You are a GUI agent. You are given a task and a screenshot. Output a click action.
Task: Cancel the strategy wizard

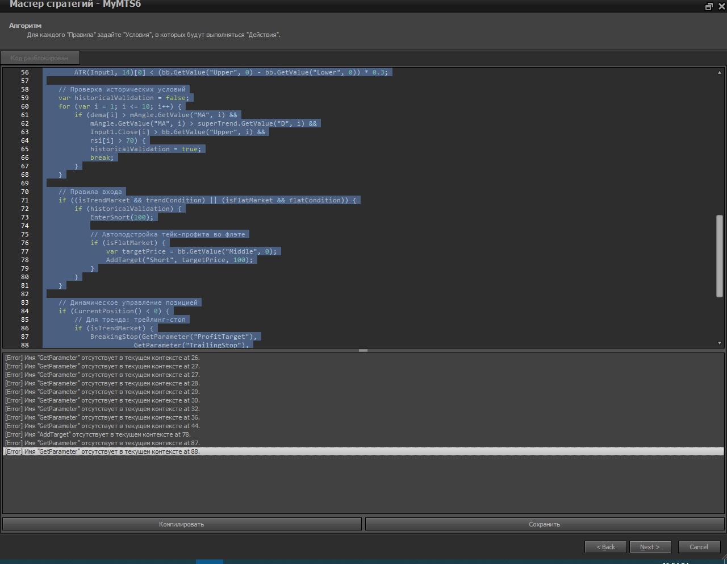click(699, 547)
